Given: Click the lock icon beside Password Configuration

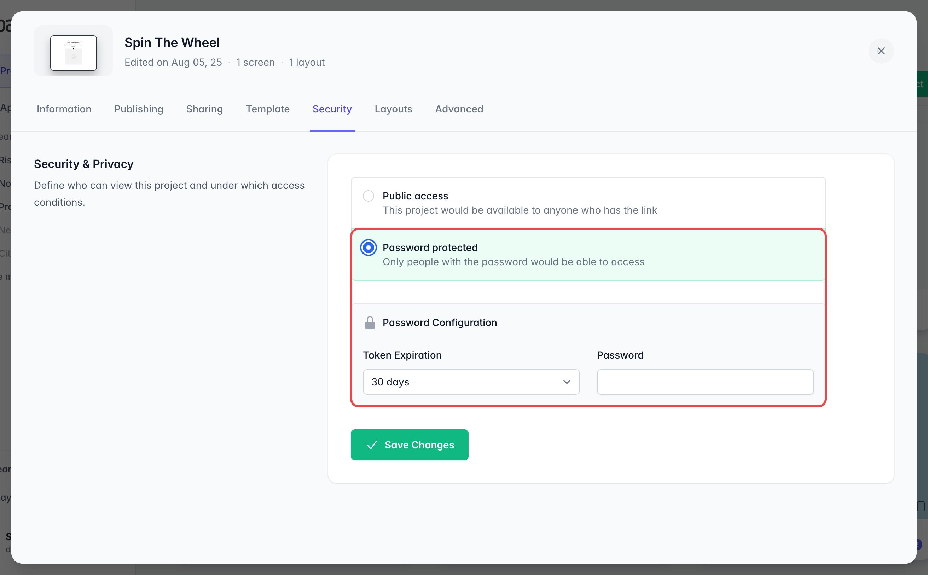Looking at the screenshot, I should 370,323.
